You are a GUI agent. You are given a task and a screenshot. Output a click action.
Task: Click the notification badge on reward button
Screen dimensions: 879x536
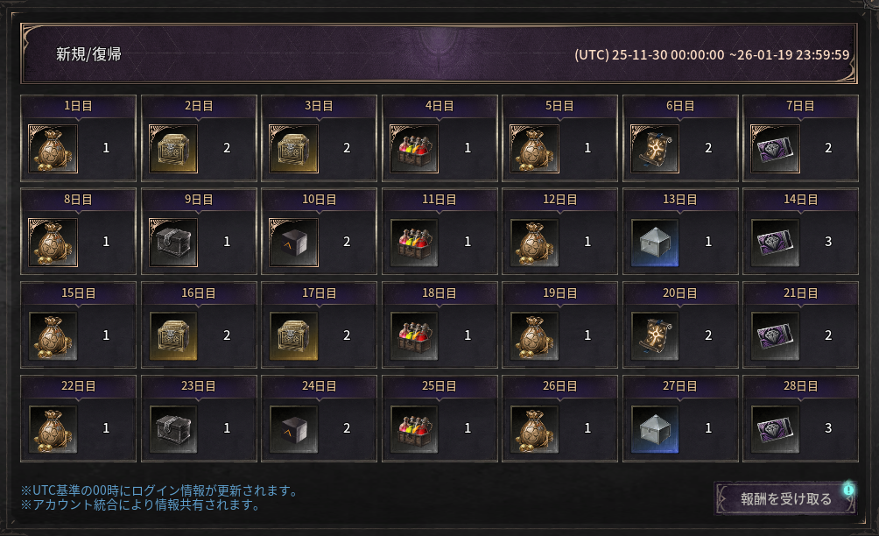pos(848,490)
